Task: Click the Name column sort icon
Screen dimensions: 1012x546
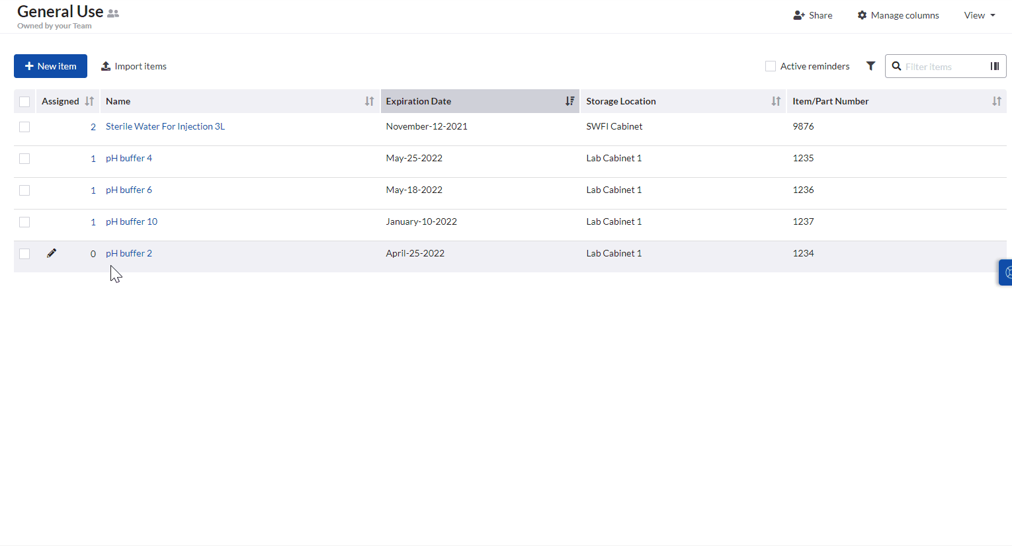Action: pyautogui.click(x=369, y=101)
